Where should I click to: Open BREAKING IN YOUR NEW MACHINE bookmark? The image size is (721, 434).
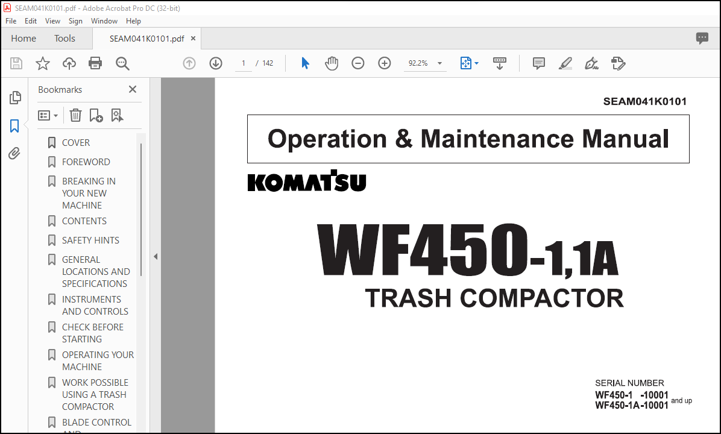(89, 193)
